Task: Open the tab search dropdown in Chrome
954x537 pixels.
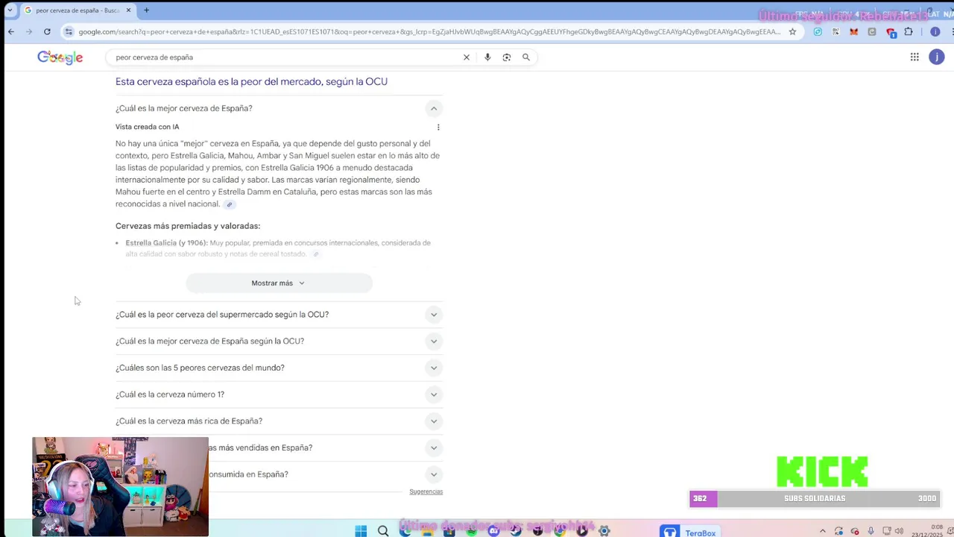Action: tap(10, 10)
